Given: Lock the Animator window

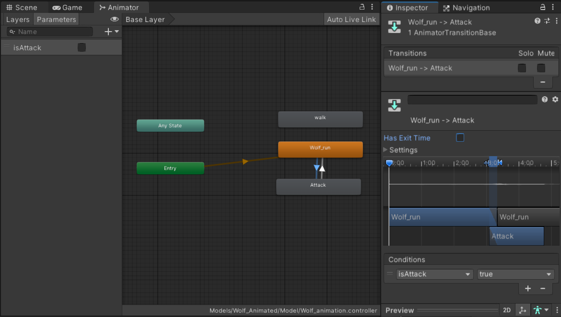Looking at the screenshot, I should [x=362, y=7].
